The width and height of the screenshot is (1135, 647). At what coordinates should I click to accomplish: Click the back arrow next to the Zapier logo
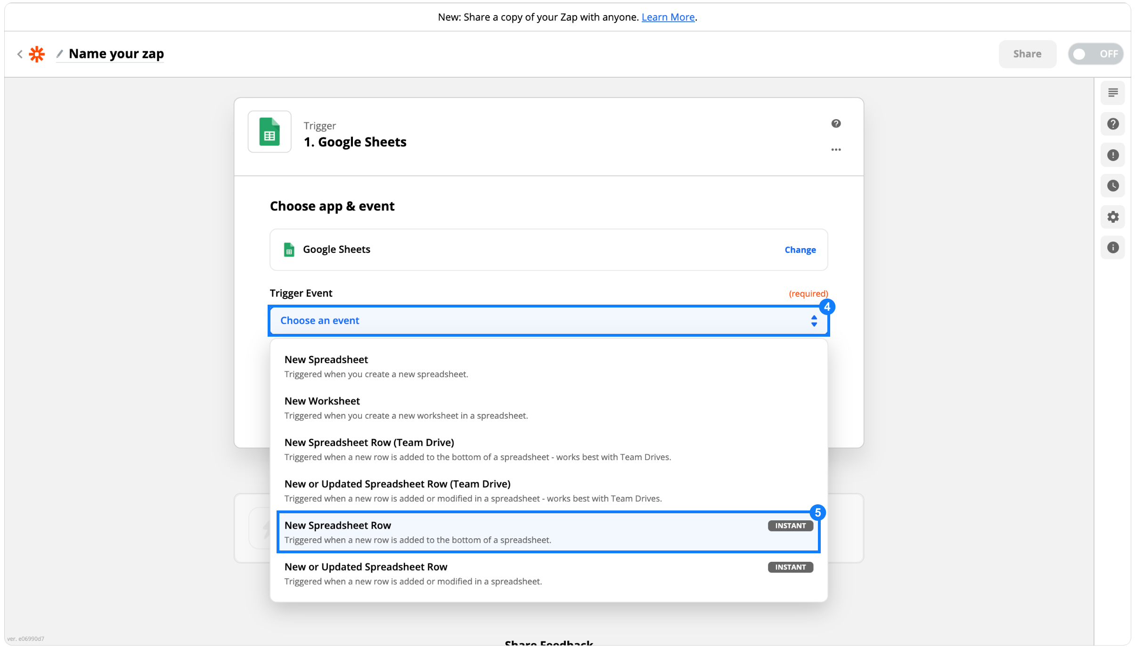[x=20, y=54]
